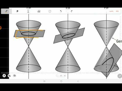This screenshot has height=91, width=122.
Task: Open Android recent apps
Action: pyautogui.click(x=44, y=81)
